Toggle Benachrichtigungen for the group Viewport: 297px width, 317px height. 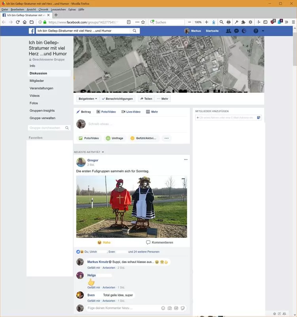117,99
